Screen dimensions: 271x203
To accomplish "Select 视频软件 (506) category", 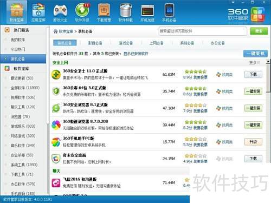I will 23,97.
